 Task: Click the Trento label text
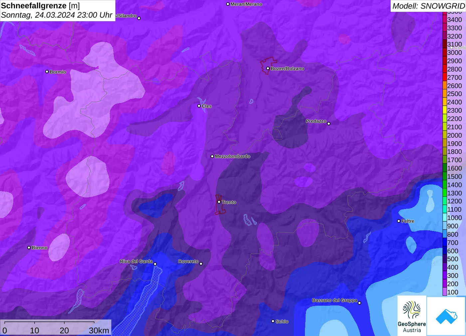[x=229, y=202]
